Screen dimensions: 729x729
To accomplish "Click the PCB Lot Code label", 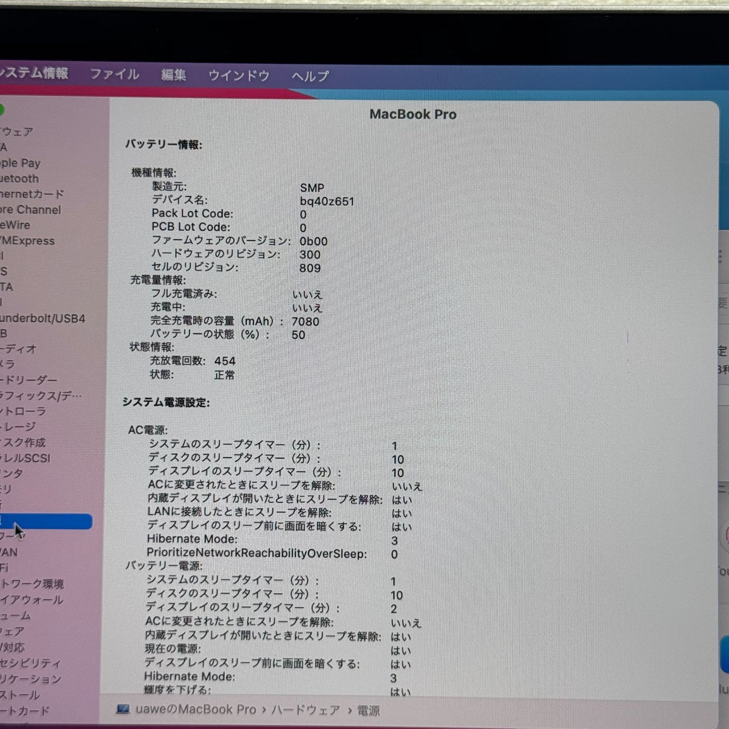I will pyautogui.click(x=191, y=227).
